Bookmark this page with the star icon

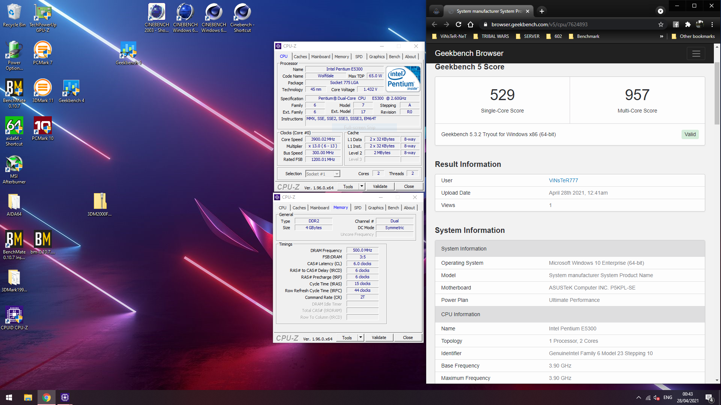coord(661,24)
